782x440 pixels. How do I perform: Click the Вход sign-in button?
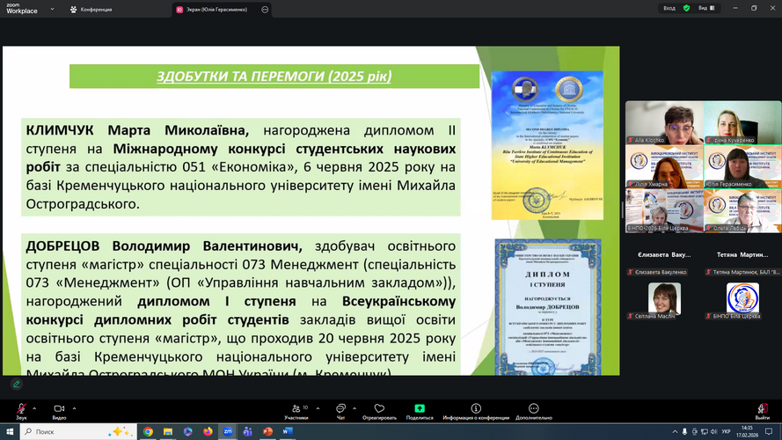(668, 8)
